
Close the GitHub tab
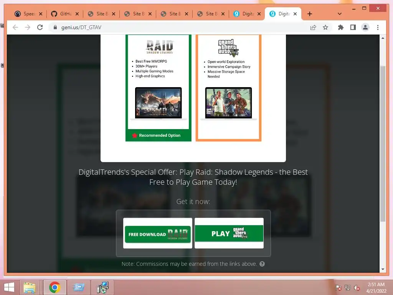click(x=77, y=14)
